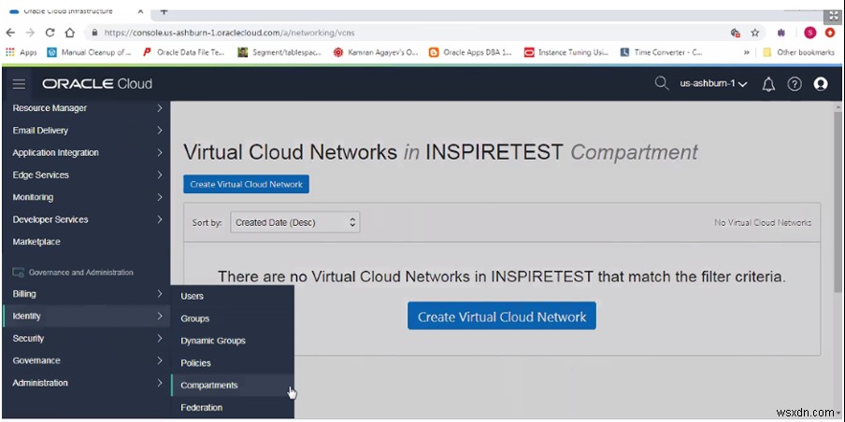Expand the Resource Manager menu
The height and width of the screenshot is (422, 845).
(86, 108)
